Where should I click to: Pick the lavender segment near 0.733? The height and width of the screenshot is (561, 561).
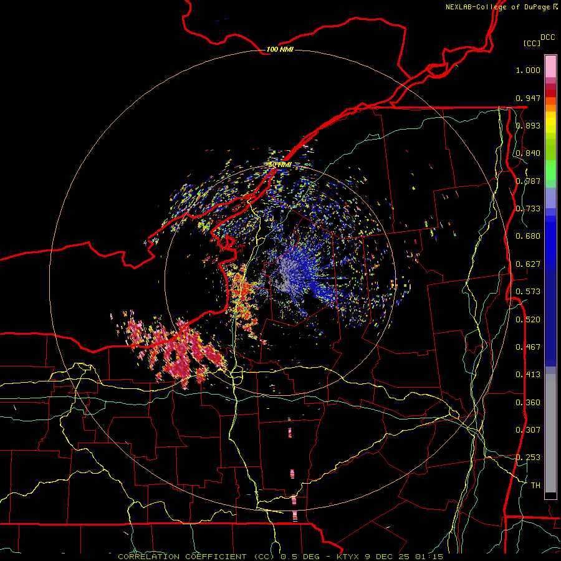[x=550, y=198]
